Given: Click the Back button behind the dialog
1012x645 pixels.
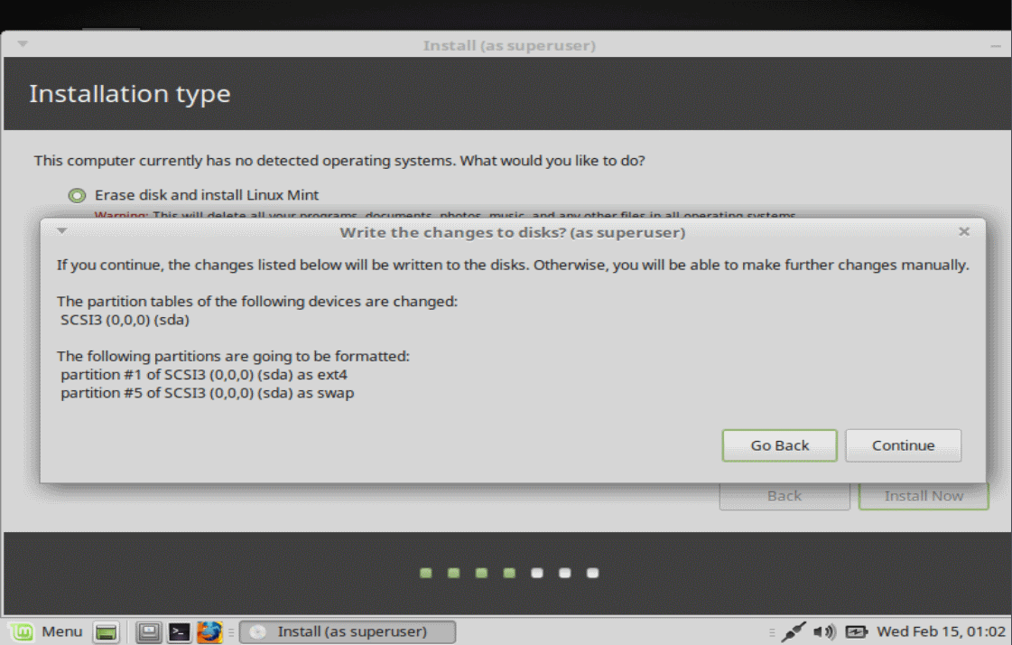Looking at the screenshot, I should tap(784, 496).
